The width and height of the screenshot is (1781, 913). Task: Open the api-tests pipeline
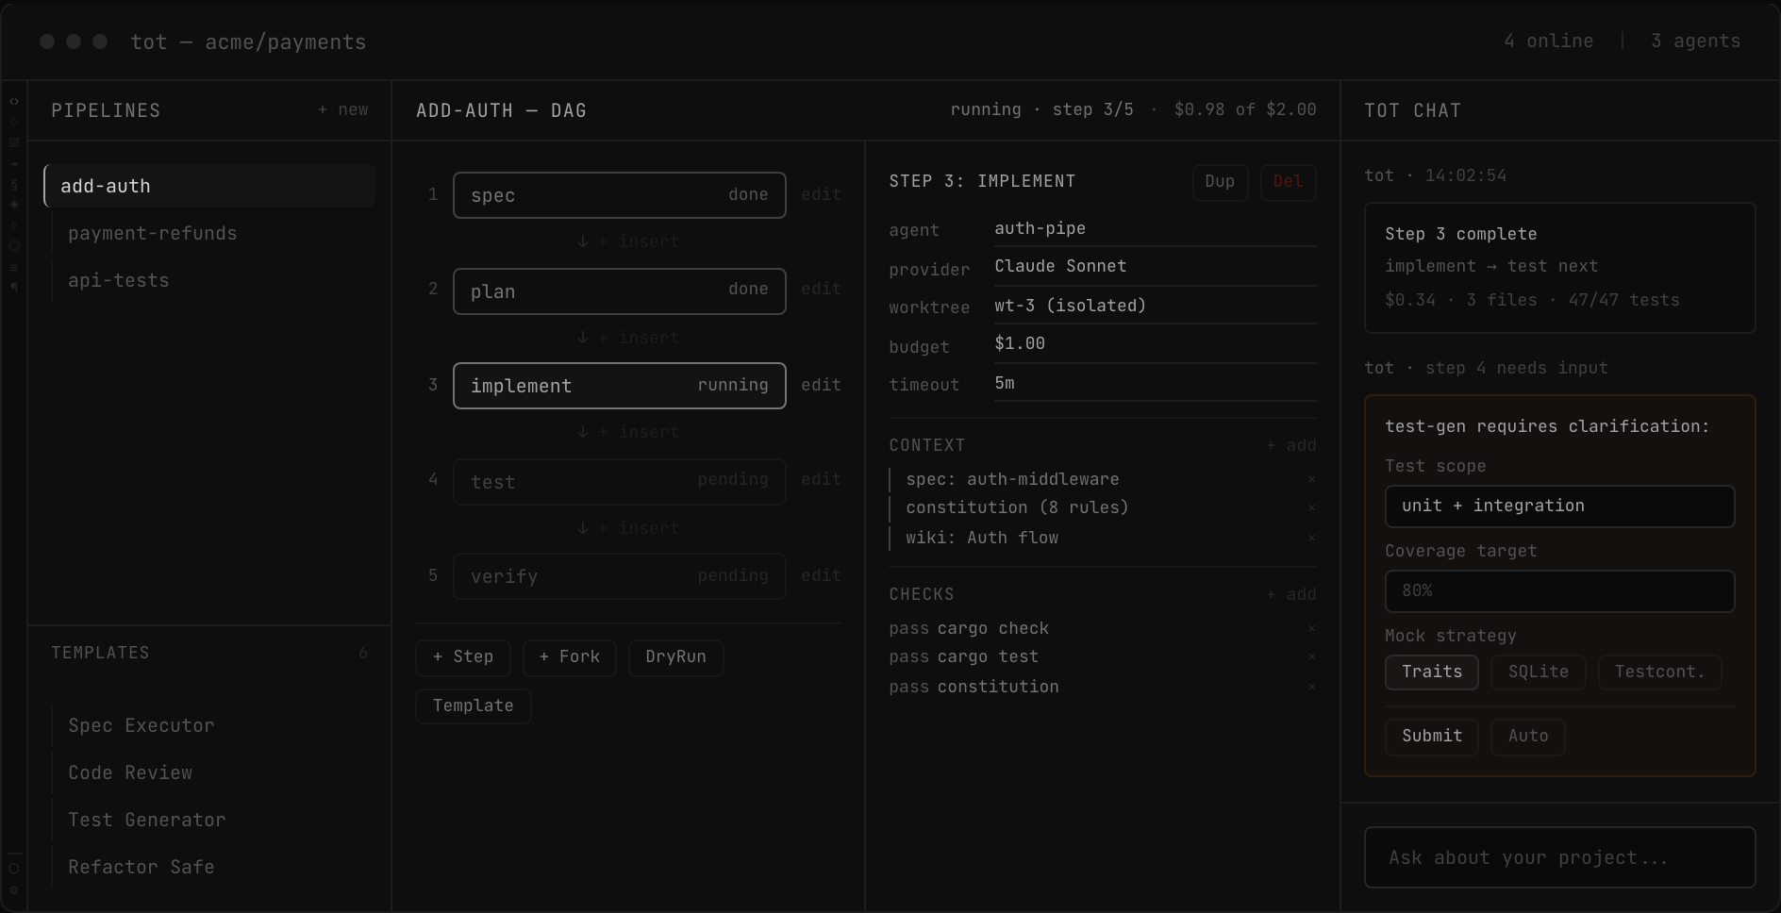(213, 280)
